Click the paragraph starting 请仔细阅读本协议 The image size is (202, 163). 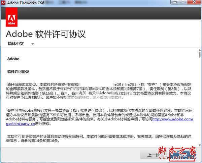99,91
